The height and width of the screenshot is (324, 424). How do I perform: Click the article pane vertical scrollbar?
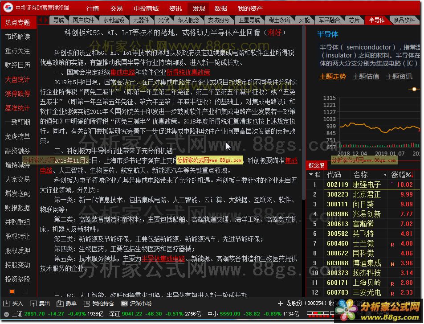click(x=304, y=112)
